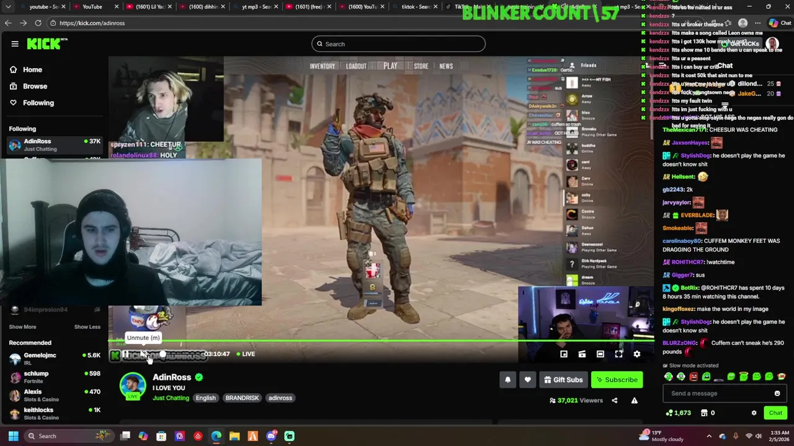Toggle follow with the heart button
Screen dimensions: 794x446
pyautogui.click(x=528, y=380)
